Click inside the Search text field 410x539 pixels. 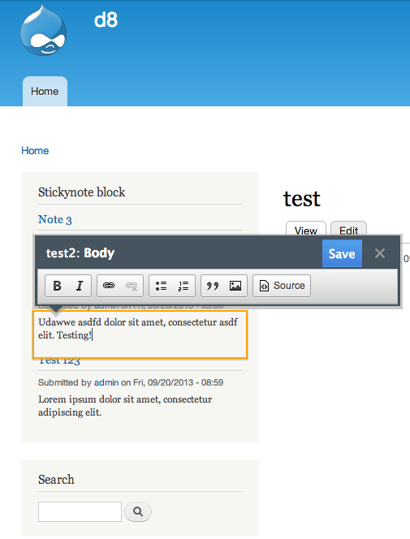pos(80,511)
